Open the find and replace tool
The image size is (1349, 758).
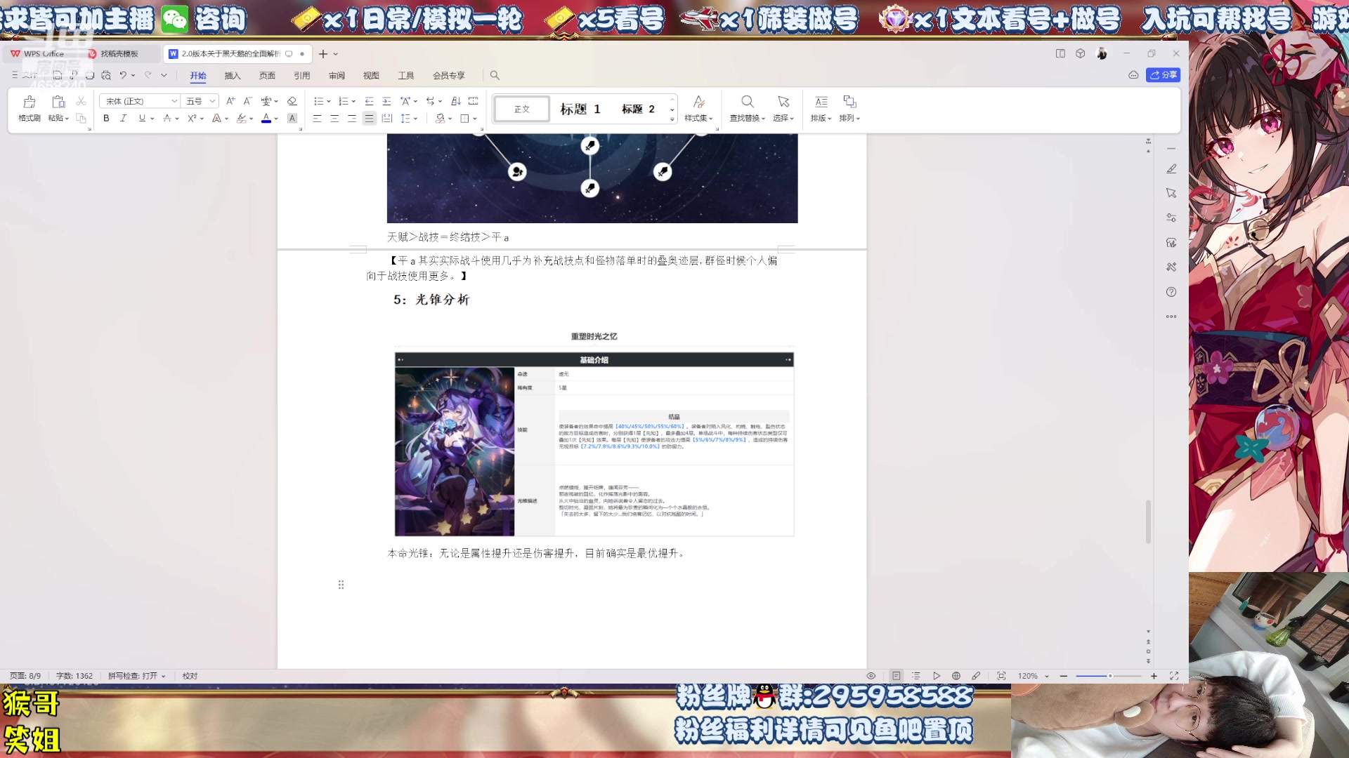(x=747, y=109)
